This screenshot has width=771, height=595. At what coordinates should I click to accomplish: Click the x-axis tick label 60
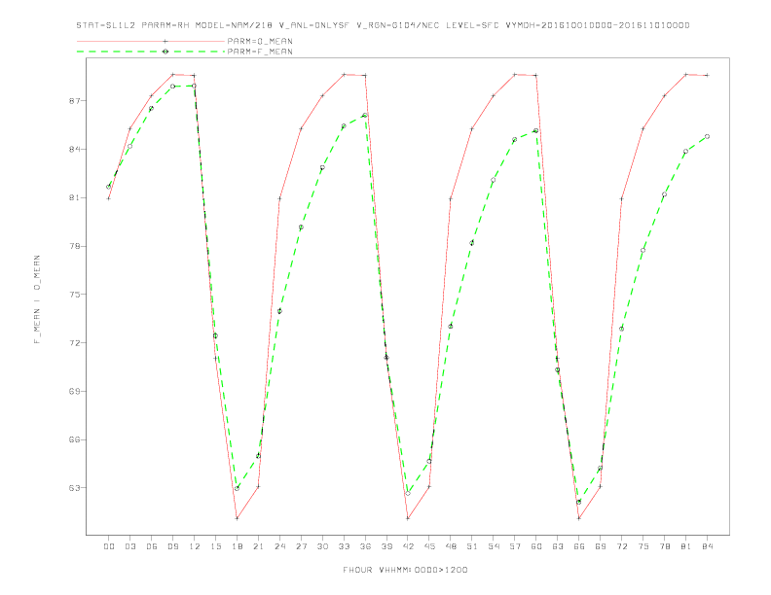(536, 546)
